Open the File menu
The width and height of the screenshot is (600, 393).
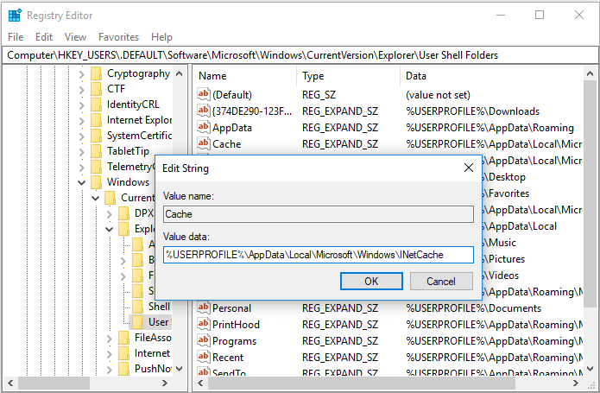click(x=16, y=37)
